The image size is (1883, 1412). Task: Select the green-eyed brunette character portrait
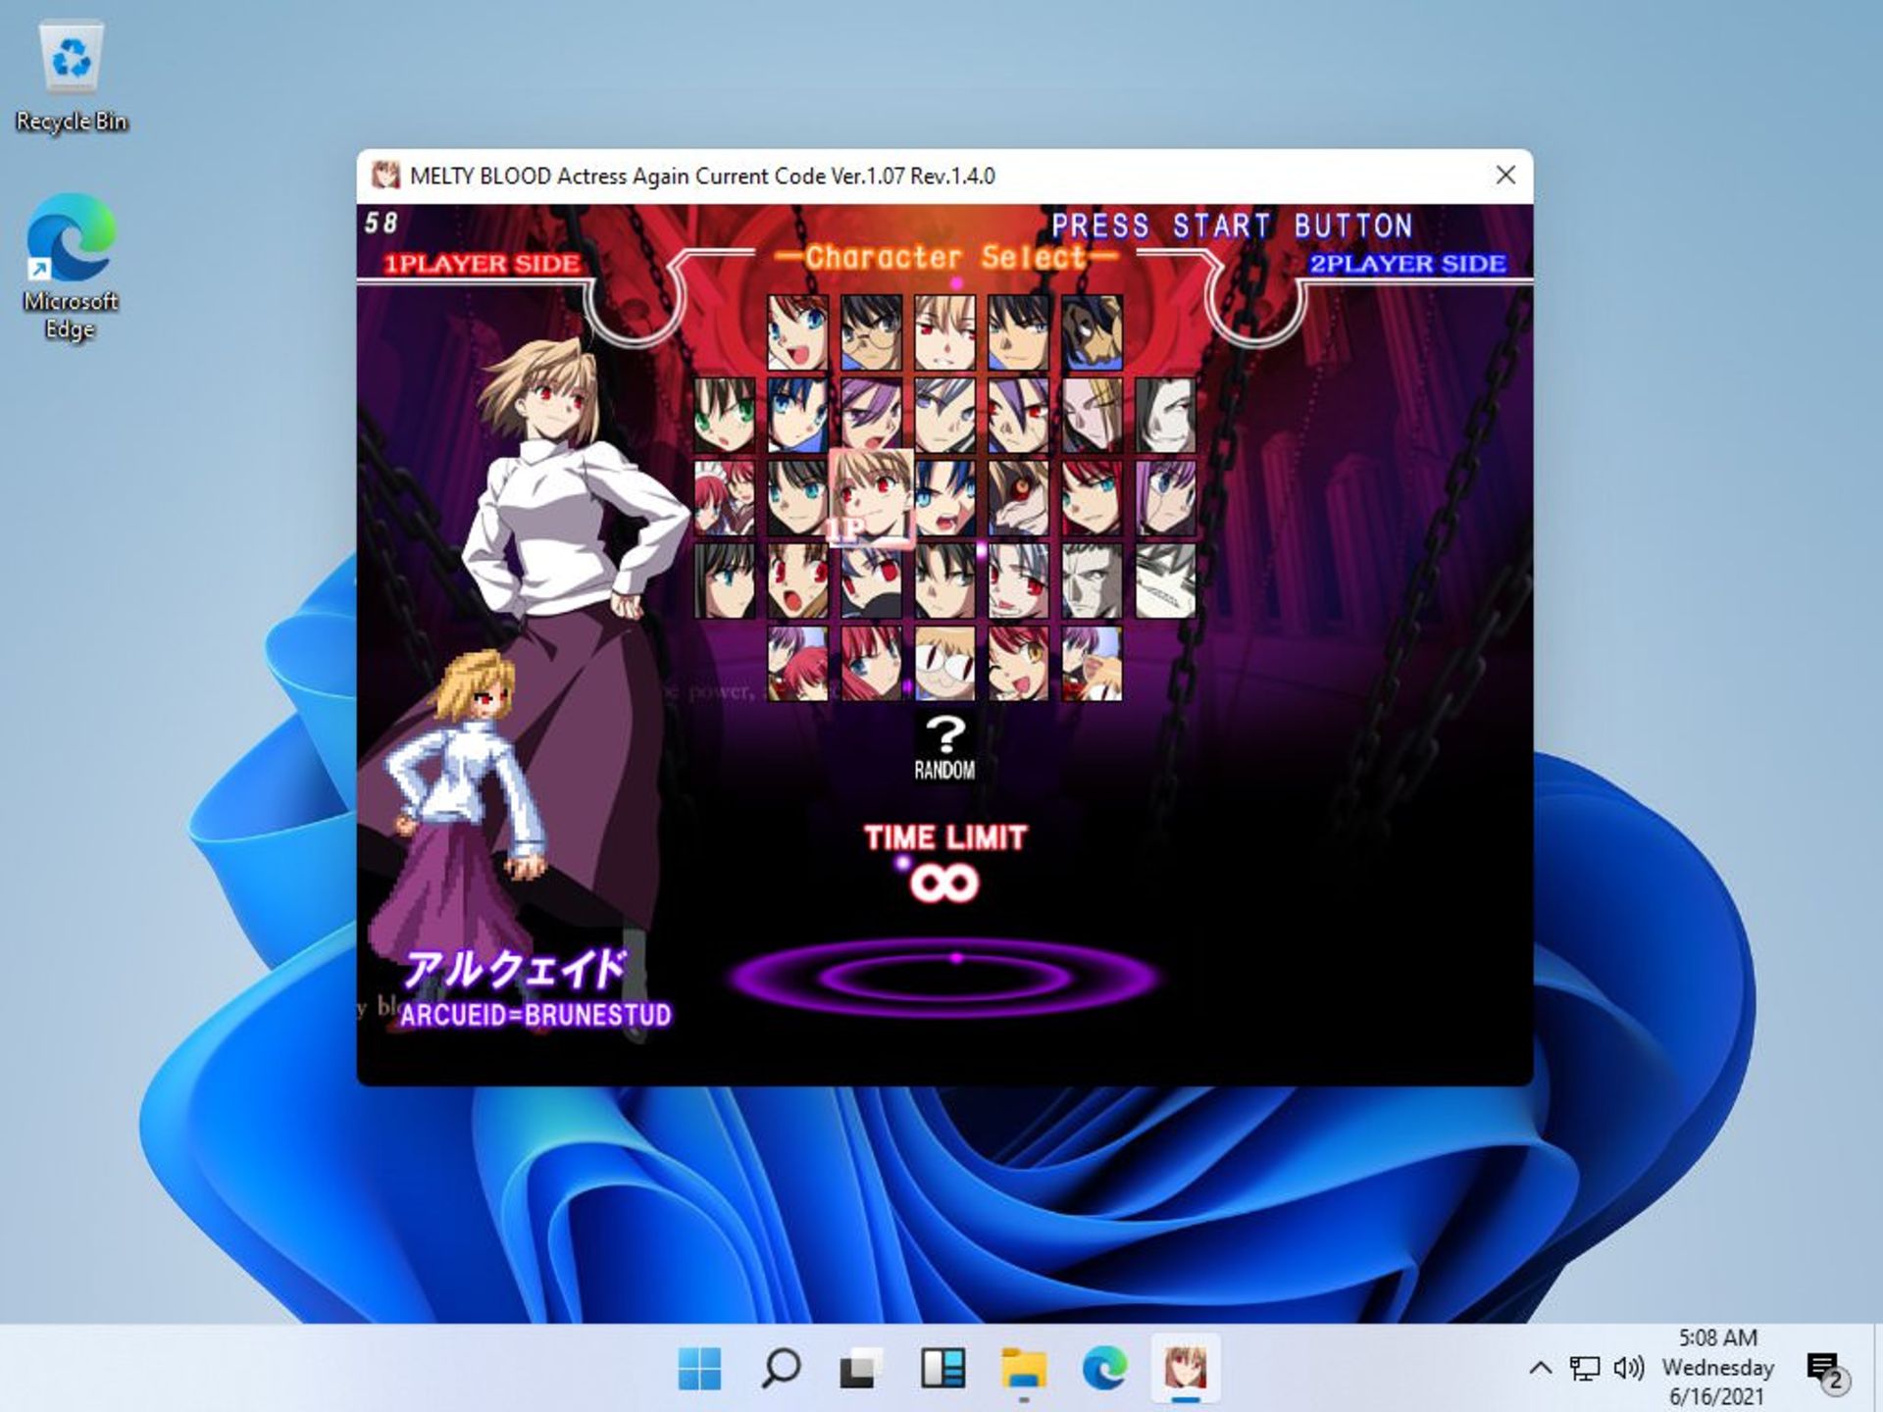pos(724,416)
